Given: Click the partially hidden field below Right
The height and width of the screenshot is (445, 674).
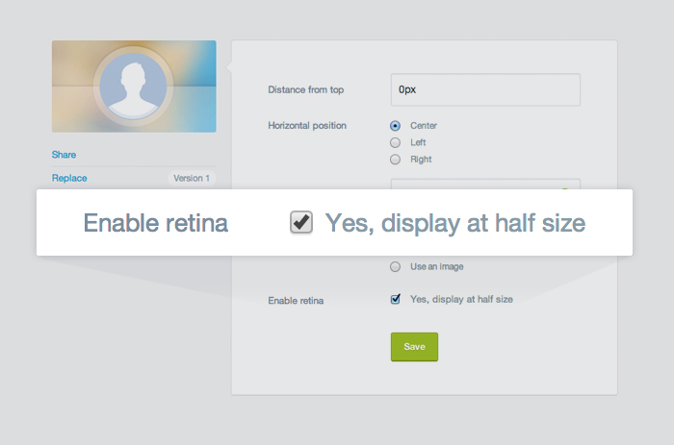Looking at the screenshot, I should [485, 185].
